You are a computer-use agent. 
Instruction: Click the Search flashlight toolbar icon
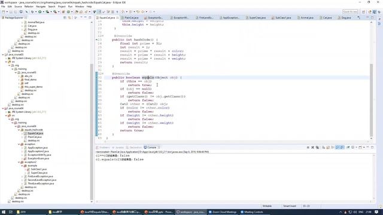coord(86,12)
